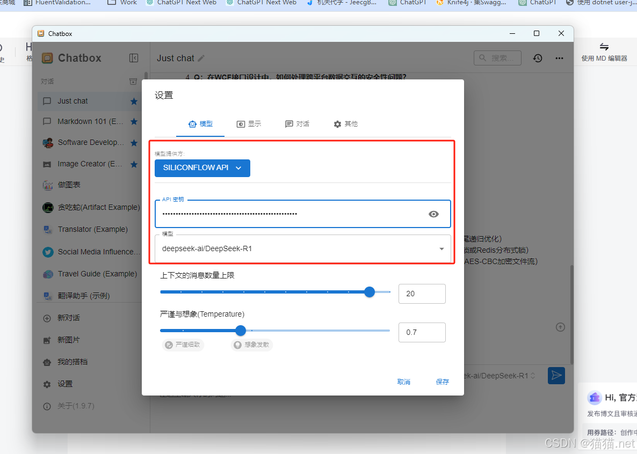
Task: Open the SILICONFLOW API provider dropdown
Action: [x=202, y=168]
